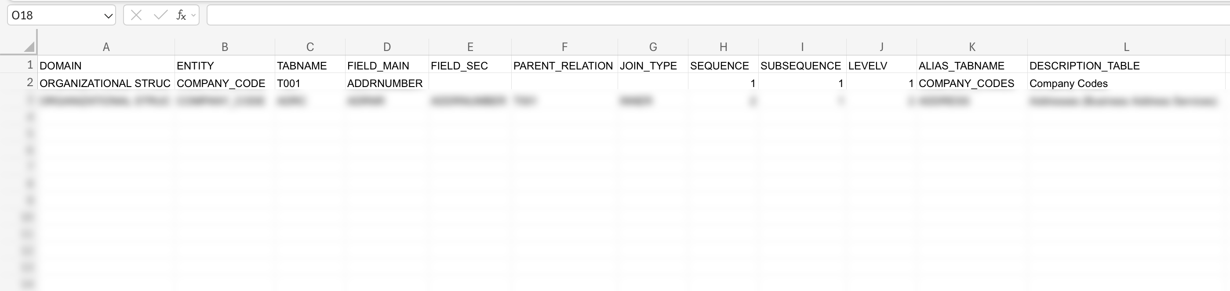Select column G header
This screenshot has height=291, width=1230.
[653, 47]
